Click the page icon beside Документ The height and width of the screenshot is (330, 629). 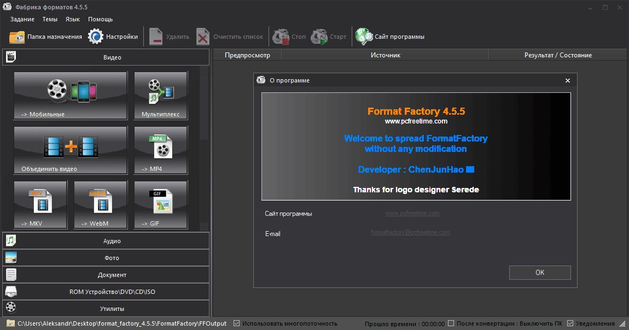[11, 274]
